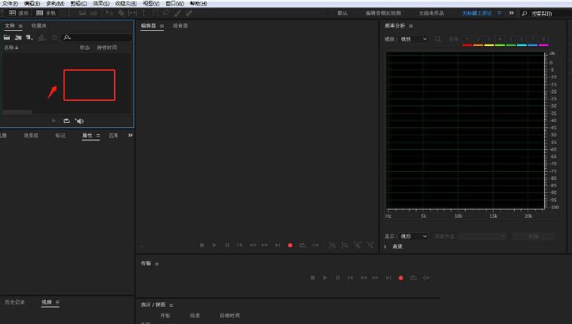Click the yellow hold color swatch
This screenshot has height=324, width=572.
489,45
